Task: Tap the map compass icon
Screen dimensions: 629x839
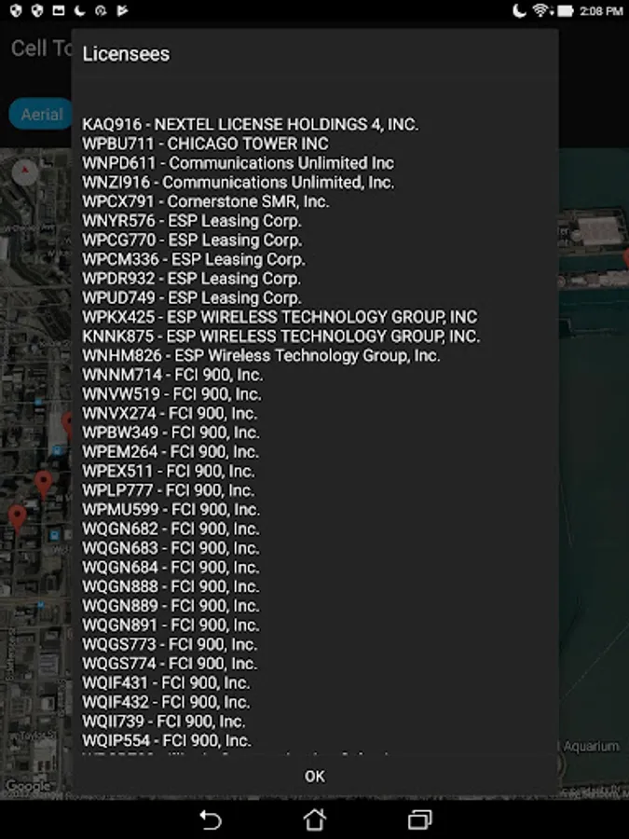Action: pyautogui.click(x=24, y=172)
